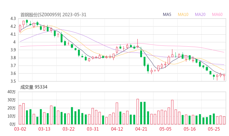Click the last volume bar on the right
The height and width of the screenshot is (136, 229).
(x=224, y=120)
